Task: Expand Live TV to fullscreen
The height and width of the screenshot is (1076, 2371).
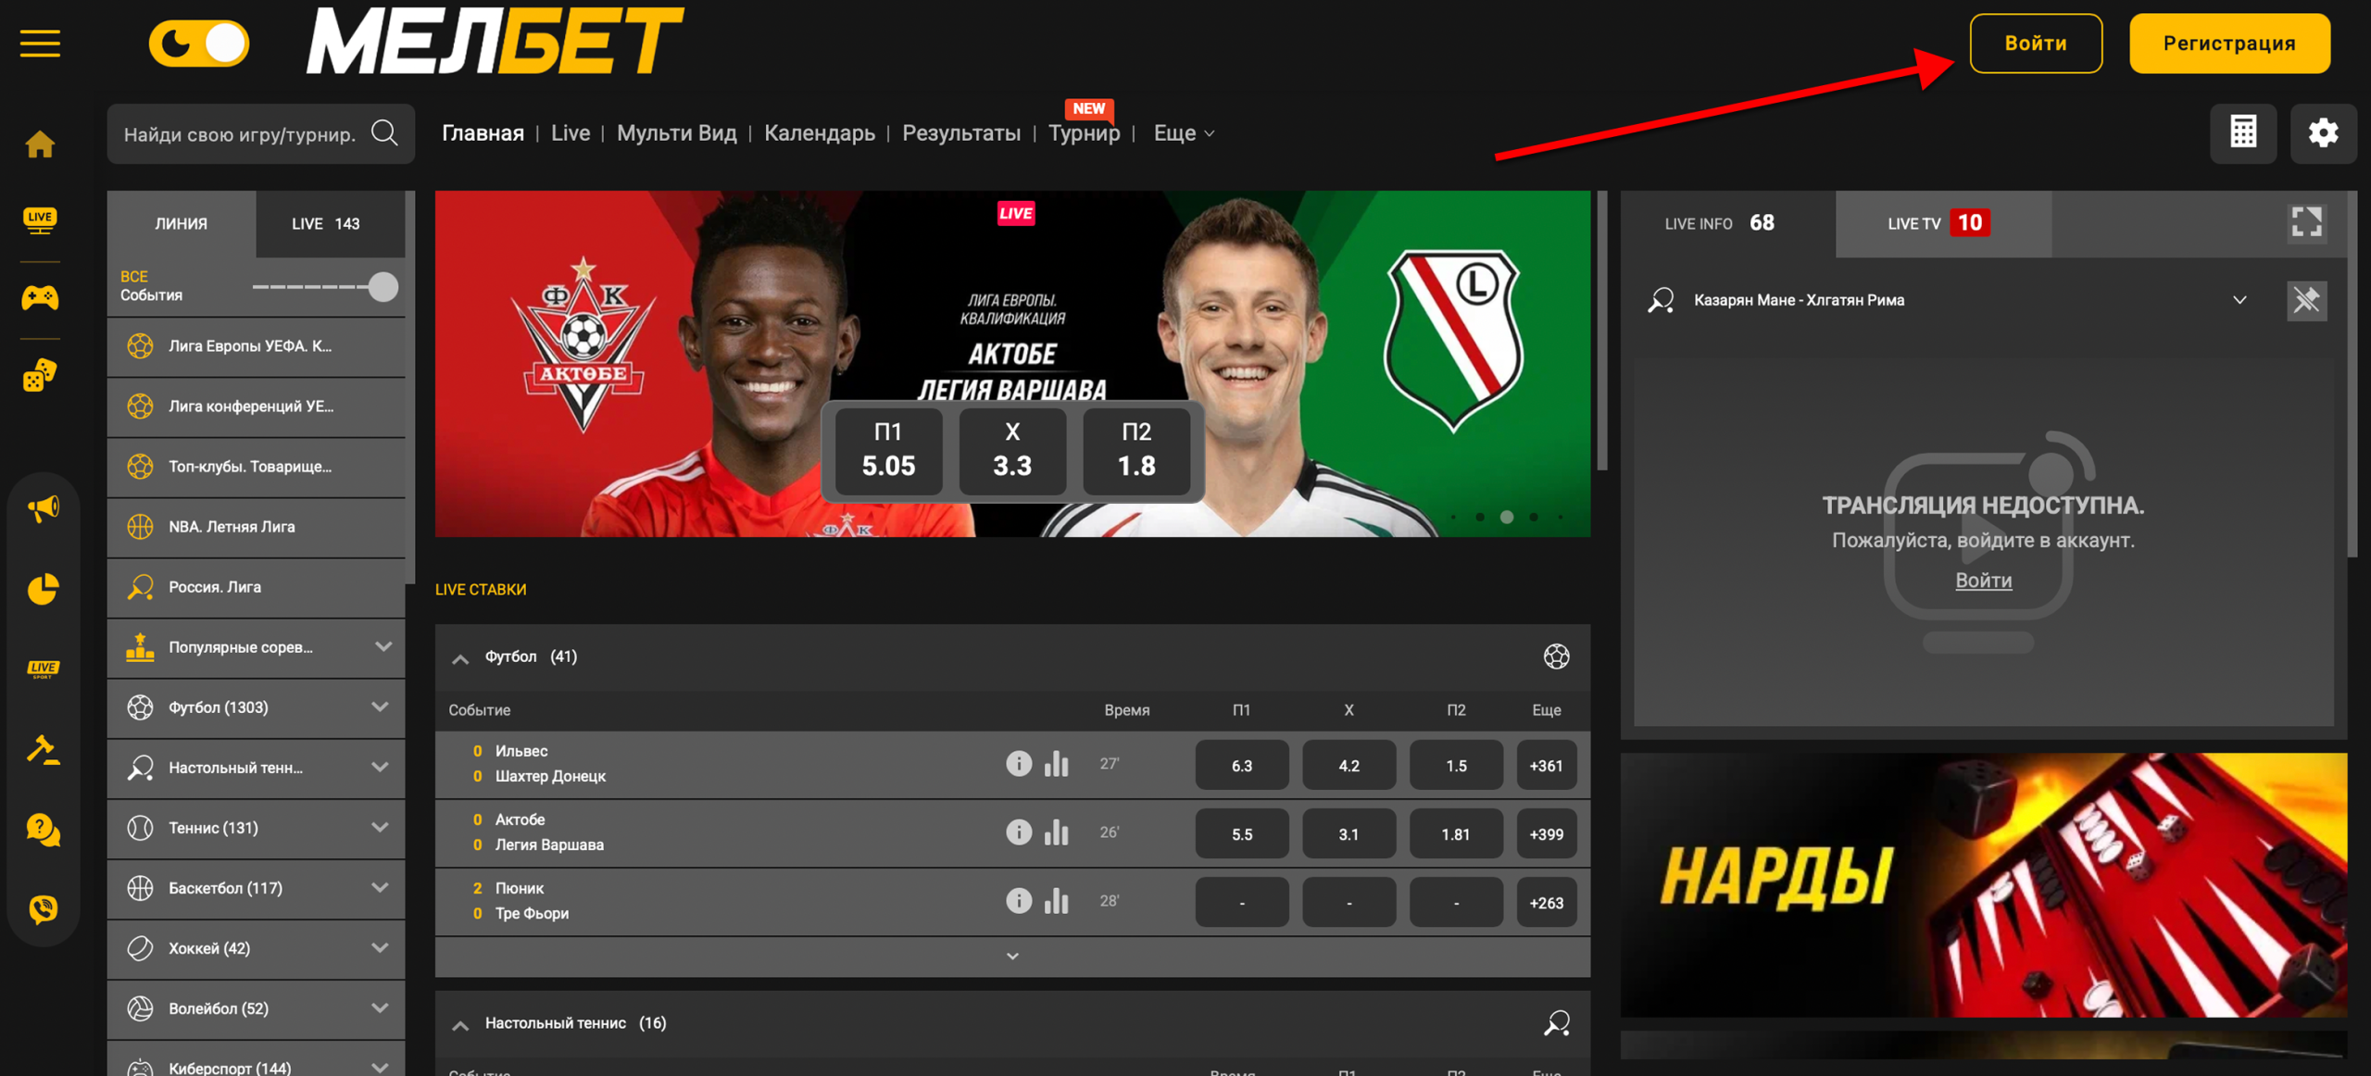Action: click(2306, 222)
